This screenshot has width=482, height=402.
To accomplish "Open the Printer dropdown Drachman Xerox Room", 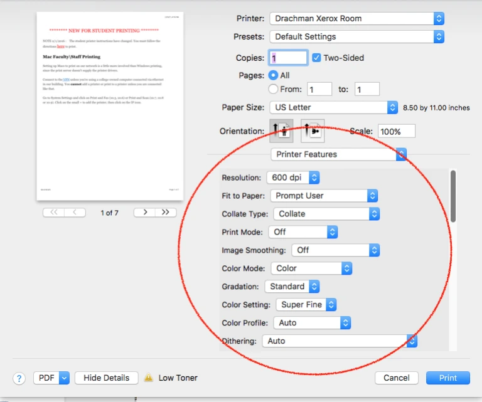I will point(357,19).
